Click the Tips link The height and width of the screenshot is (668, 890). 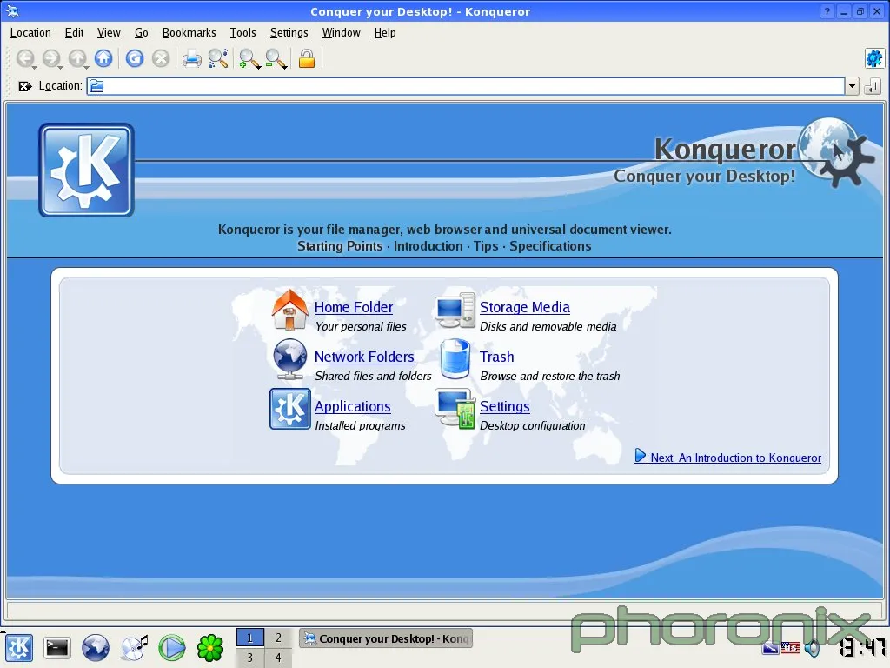[486, 246]
